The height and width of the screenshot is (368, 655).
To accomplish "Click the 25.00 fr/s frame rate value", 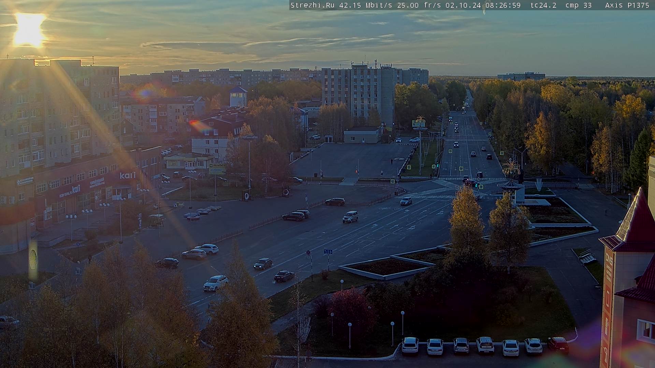I will click(418, 5).
